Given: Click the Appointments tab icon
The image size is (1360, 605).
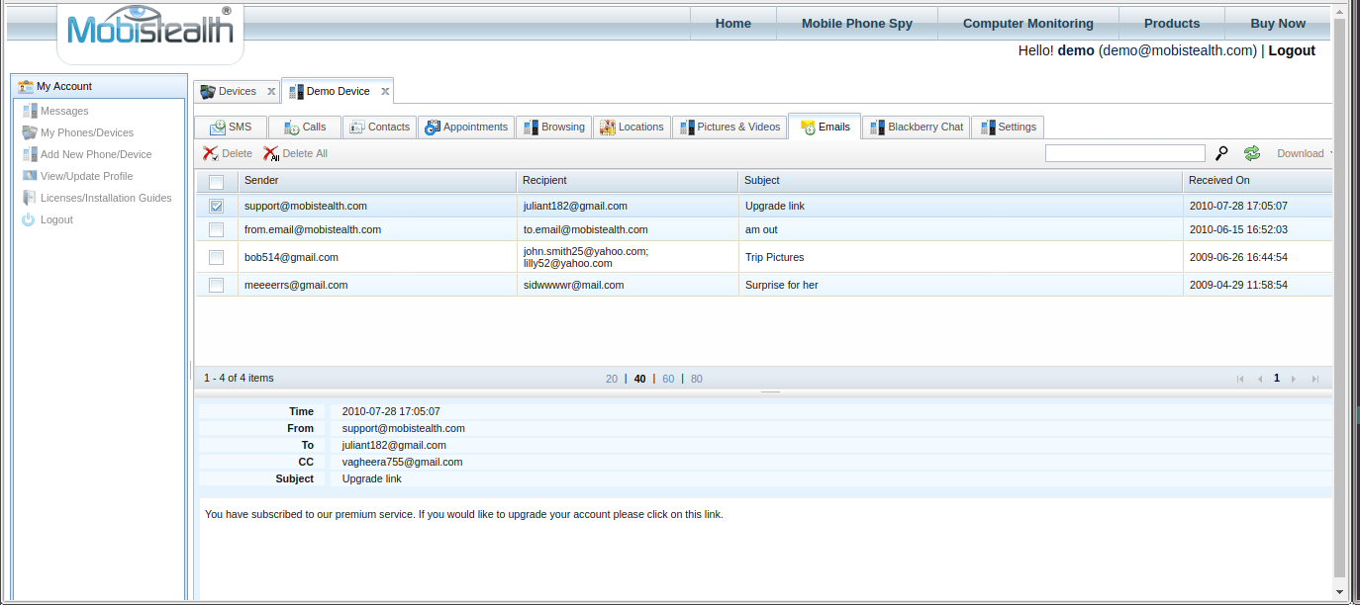Looking at the screenshot, I should [x=433, y=128].
